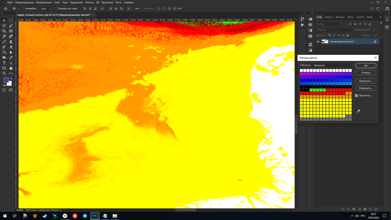Select the Rectangular Marquee tool
This screenshot has height=220, width=391.
tap(11, 20)
